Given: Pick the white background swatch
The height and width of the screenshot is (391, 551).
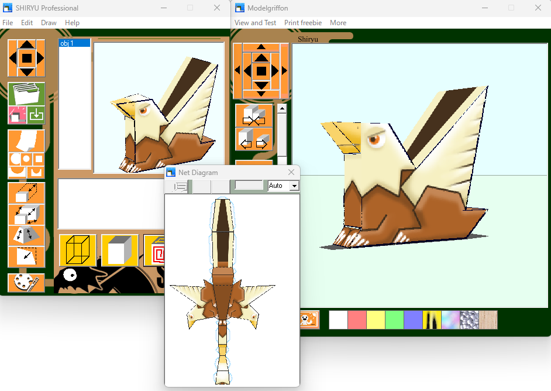Looking at the screenshot, I should tap(338, 320).
